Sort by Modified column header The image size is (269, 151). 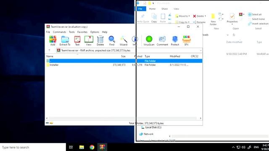(175, 56)
